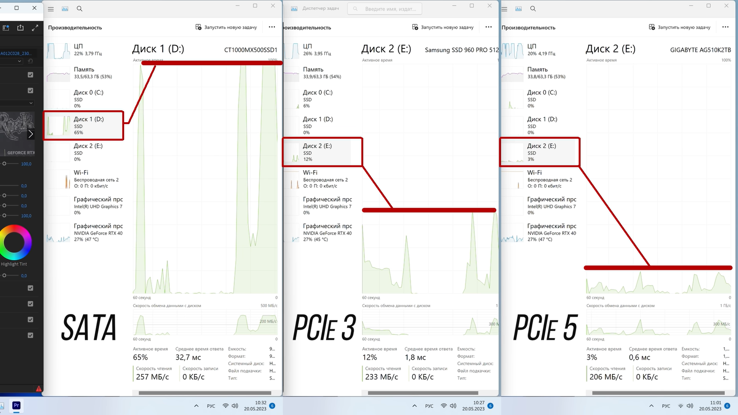Show hidden tray icons beside 11:01 clock
Viewport: 738px width, 415px height.
point(651,406)
